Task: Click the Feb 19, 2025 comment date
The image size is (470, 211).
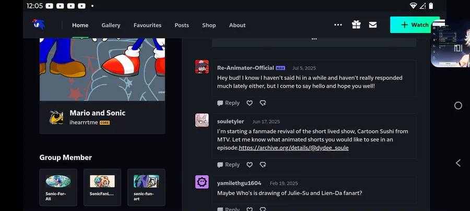Action: pyautogui.click(x=284, y=183)
